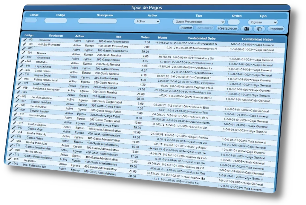This screenshot has width=306, height=205.
Task: Open the Activo filter dropdown
Action: click(x=147, y=21)
